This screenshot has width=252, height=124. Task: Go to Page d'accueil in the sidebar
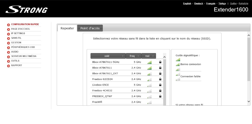(x=21, y=29)
